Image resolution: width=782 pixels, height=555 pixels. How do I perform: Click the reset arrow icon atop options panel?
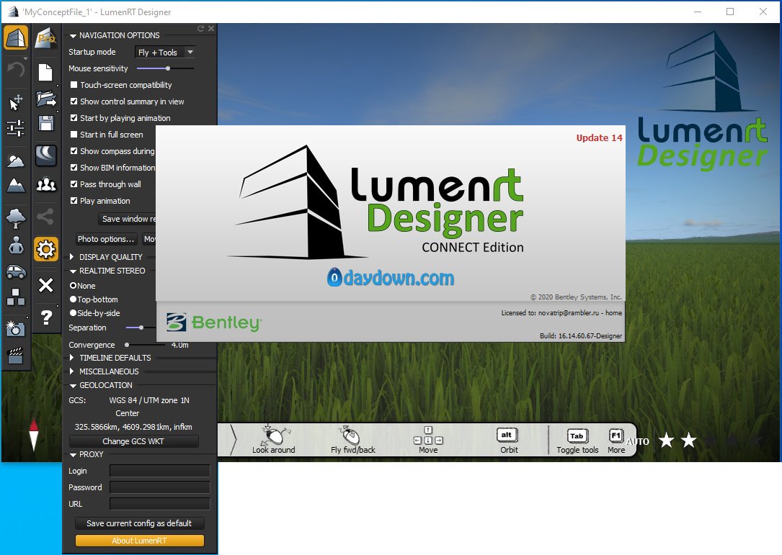[200, 29]
